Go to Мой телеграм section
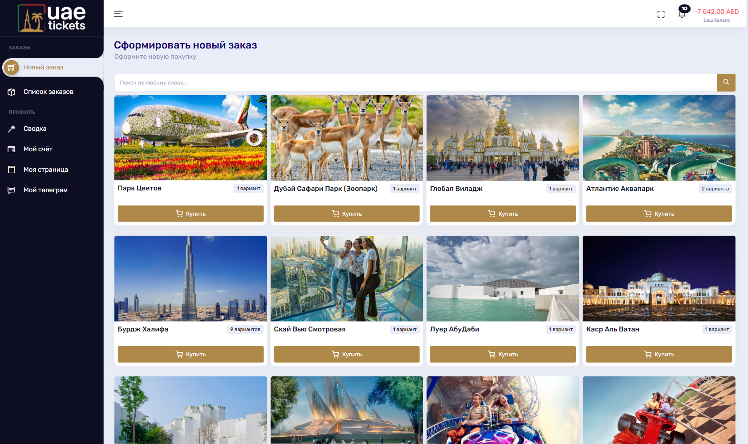Image resolution: width=748 pixels, height=444 pixels. pyautogui.click(x=45, y=190)
